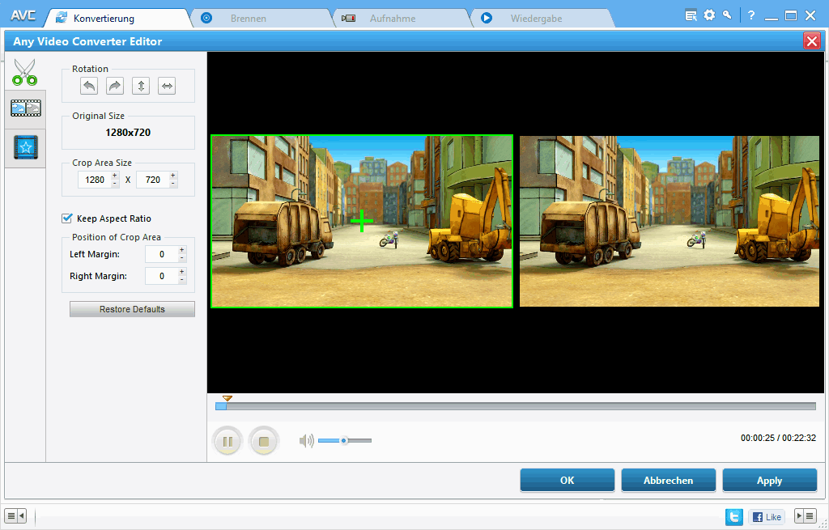Increase Left Margin with plus stepper

click(182, 250)
